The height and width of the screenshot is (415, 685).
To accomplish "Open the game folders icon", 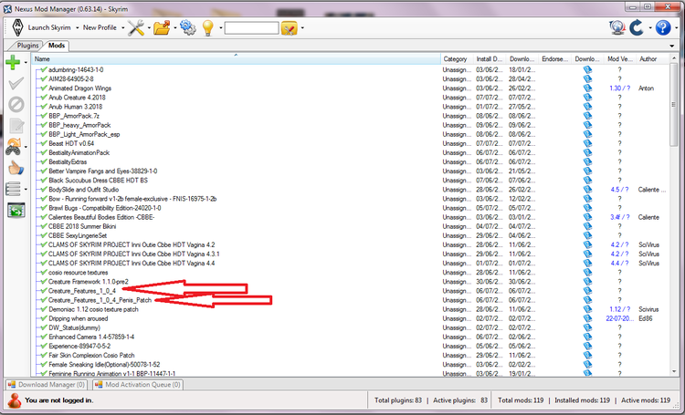I will tap(162, 27).
